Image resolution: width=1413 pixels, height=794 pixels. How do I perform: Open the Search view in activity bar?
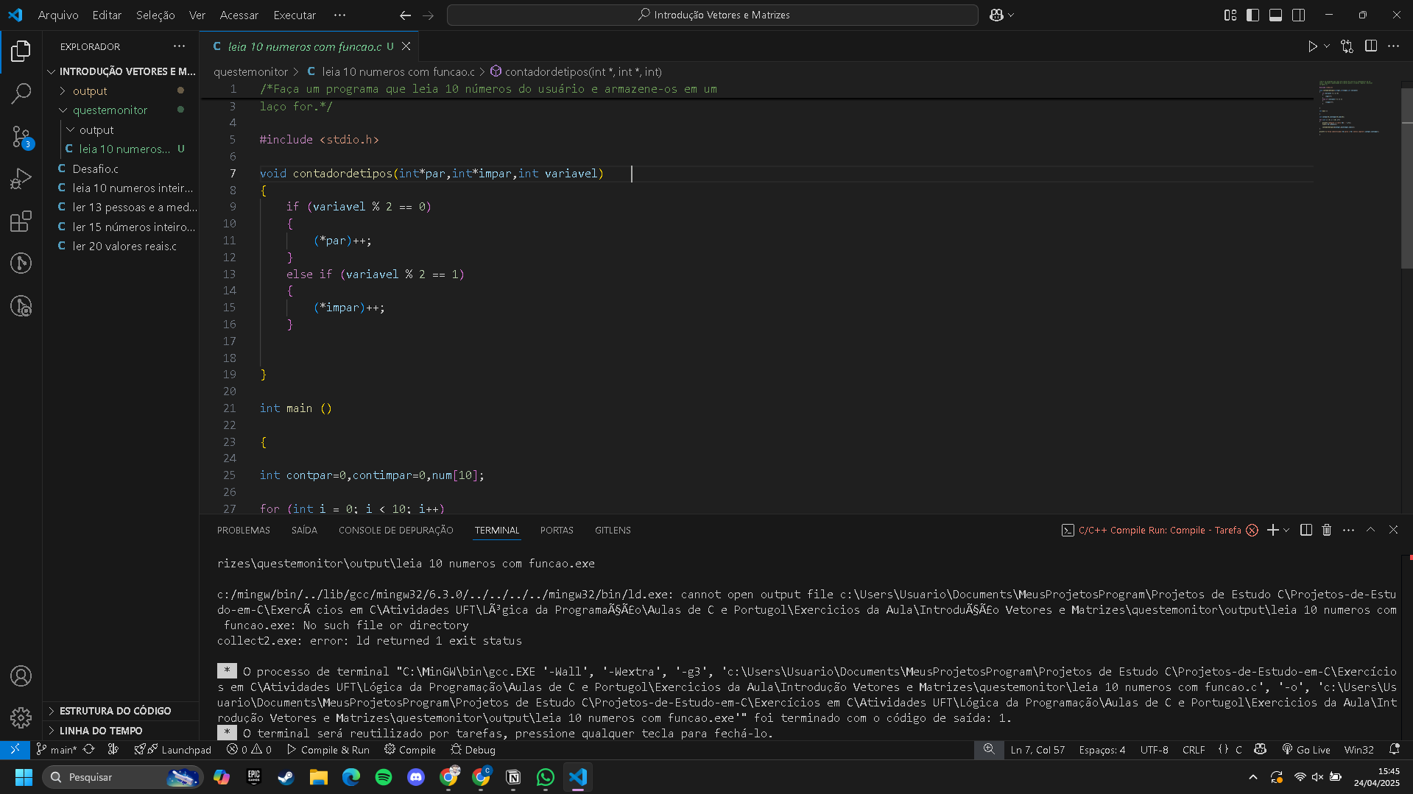(x=21, y=93)
